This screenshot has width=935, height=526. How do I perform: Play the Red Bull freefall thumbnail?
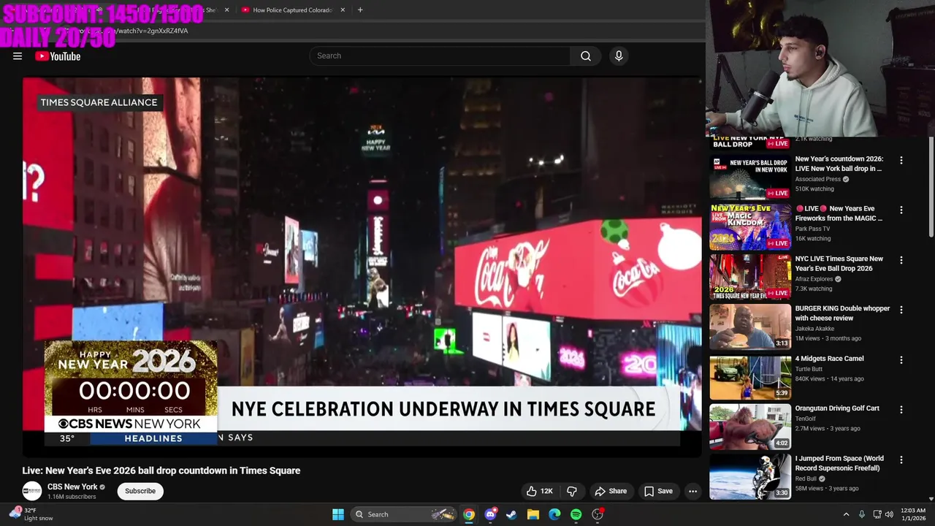click(x=750, y=476)
